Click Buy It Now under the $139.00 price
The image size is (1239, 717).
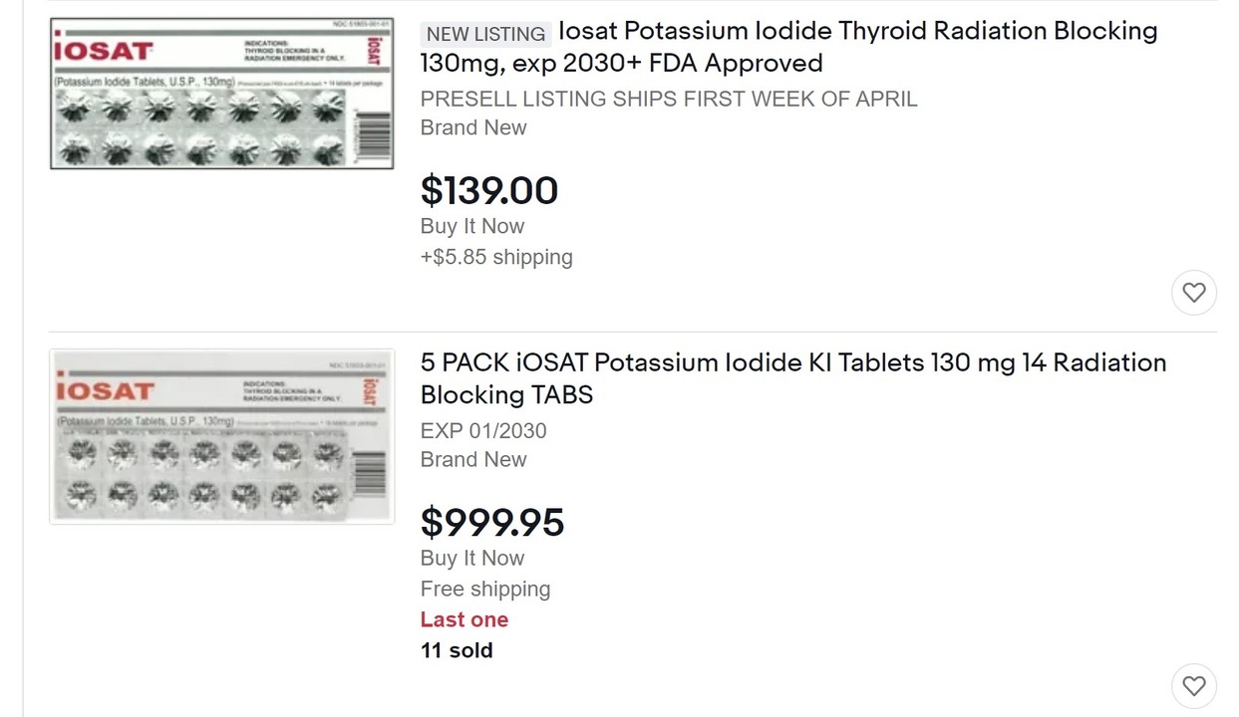click(x=472, y=226)
